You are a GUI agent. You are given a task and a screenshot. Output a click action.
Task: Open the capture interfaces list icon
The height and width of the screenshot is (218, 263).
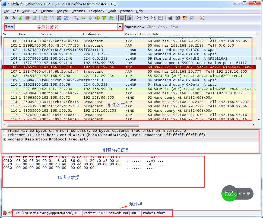click(x=6, y=18)
